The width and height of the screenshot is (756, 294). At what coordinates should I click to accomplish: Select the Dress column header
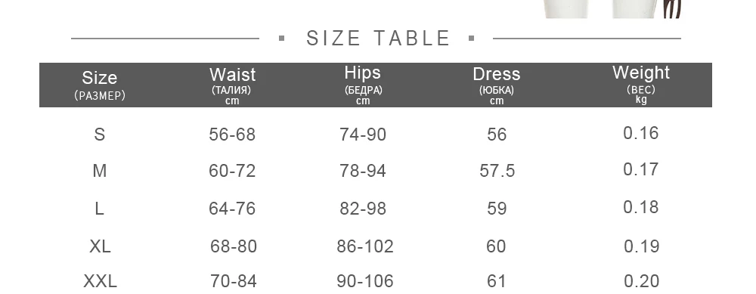(x=497, y=85)
